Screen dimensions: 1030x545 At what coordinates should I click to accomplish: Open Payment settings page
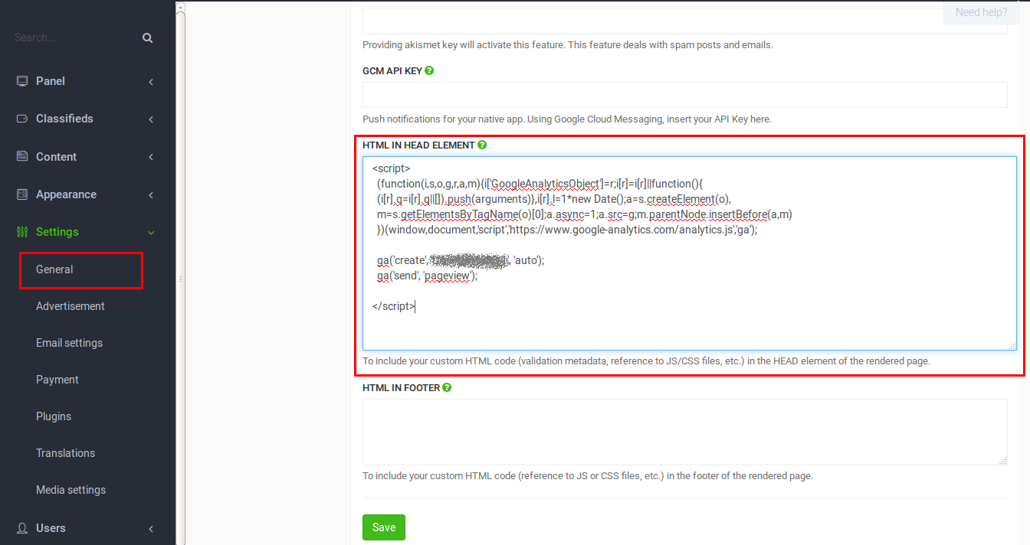click(x=57, y=380)
